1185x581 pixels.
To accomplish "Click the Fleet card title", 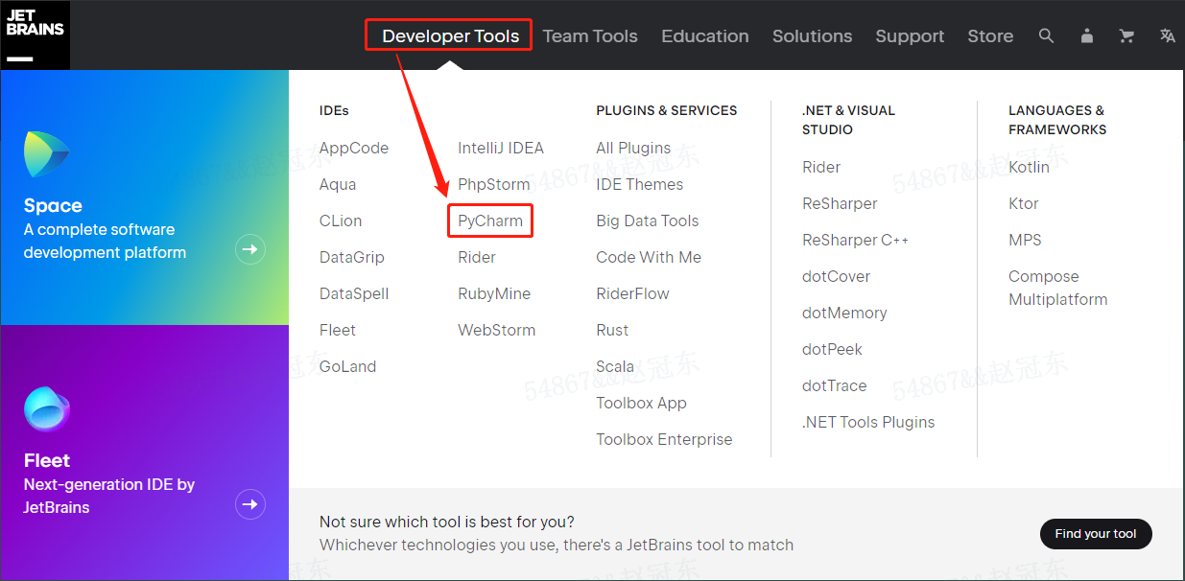I will click(x=47, y=460).
